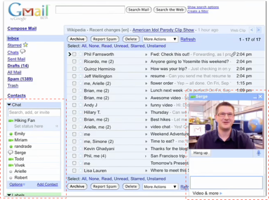Collapse the Labels panel triangle

pyautogui.click(x=9, y=195)
